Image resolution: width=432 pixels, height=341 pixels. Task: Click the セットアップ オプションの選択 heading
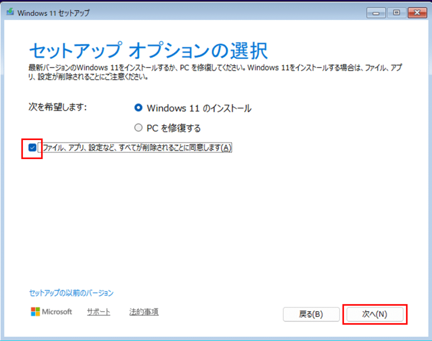pyautogui.click(x=148, y=51)
